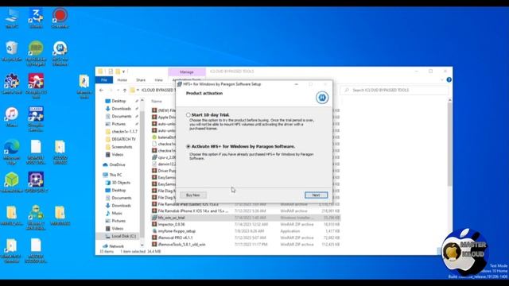
Task: Sort files by the Name column header
Action: coord(157,102)
